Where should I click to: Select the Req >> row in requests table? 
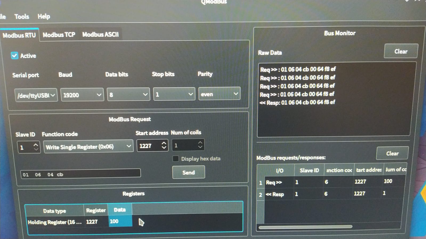(335, 182)
